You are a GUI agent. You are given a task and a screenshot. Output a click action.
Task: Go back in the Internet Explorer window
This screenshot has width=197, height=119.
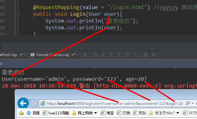23,103
